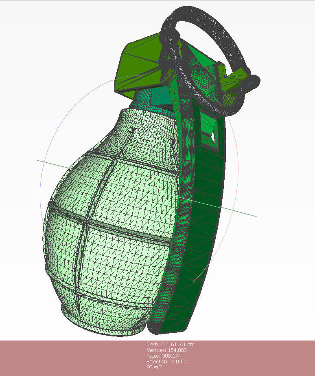Viewport: 315px width, 376px height.
Task: Click the 'Vertices: 154,083' status line
Action: (166, 350)
